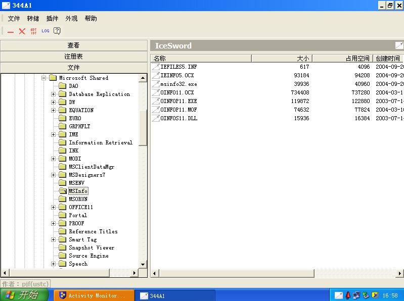Click the network computers tray icon

(x=356, y=295)
